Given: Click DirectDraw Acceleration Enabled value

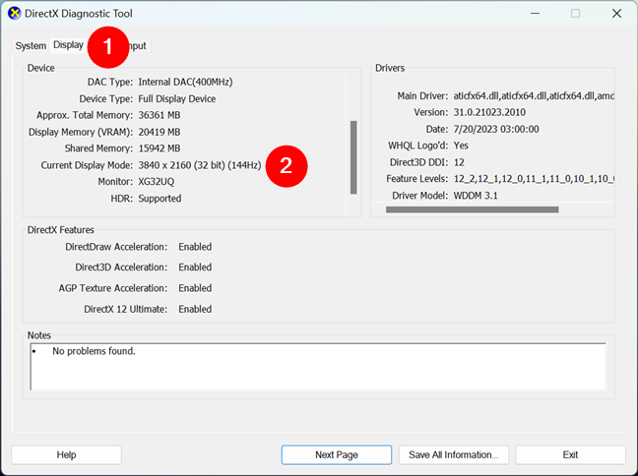Looking at the screenshot, I should (x=195, y=247).
